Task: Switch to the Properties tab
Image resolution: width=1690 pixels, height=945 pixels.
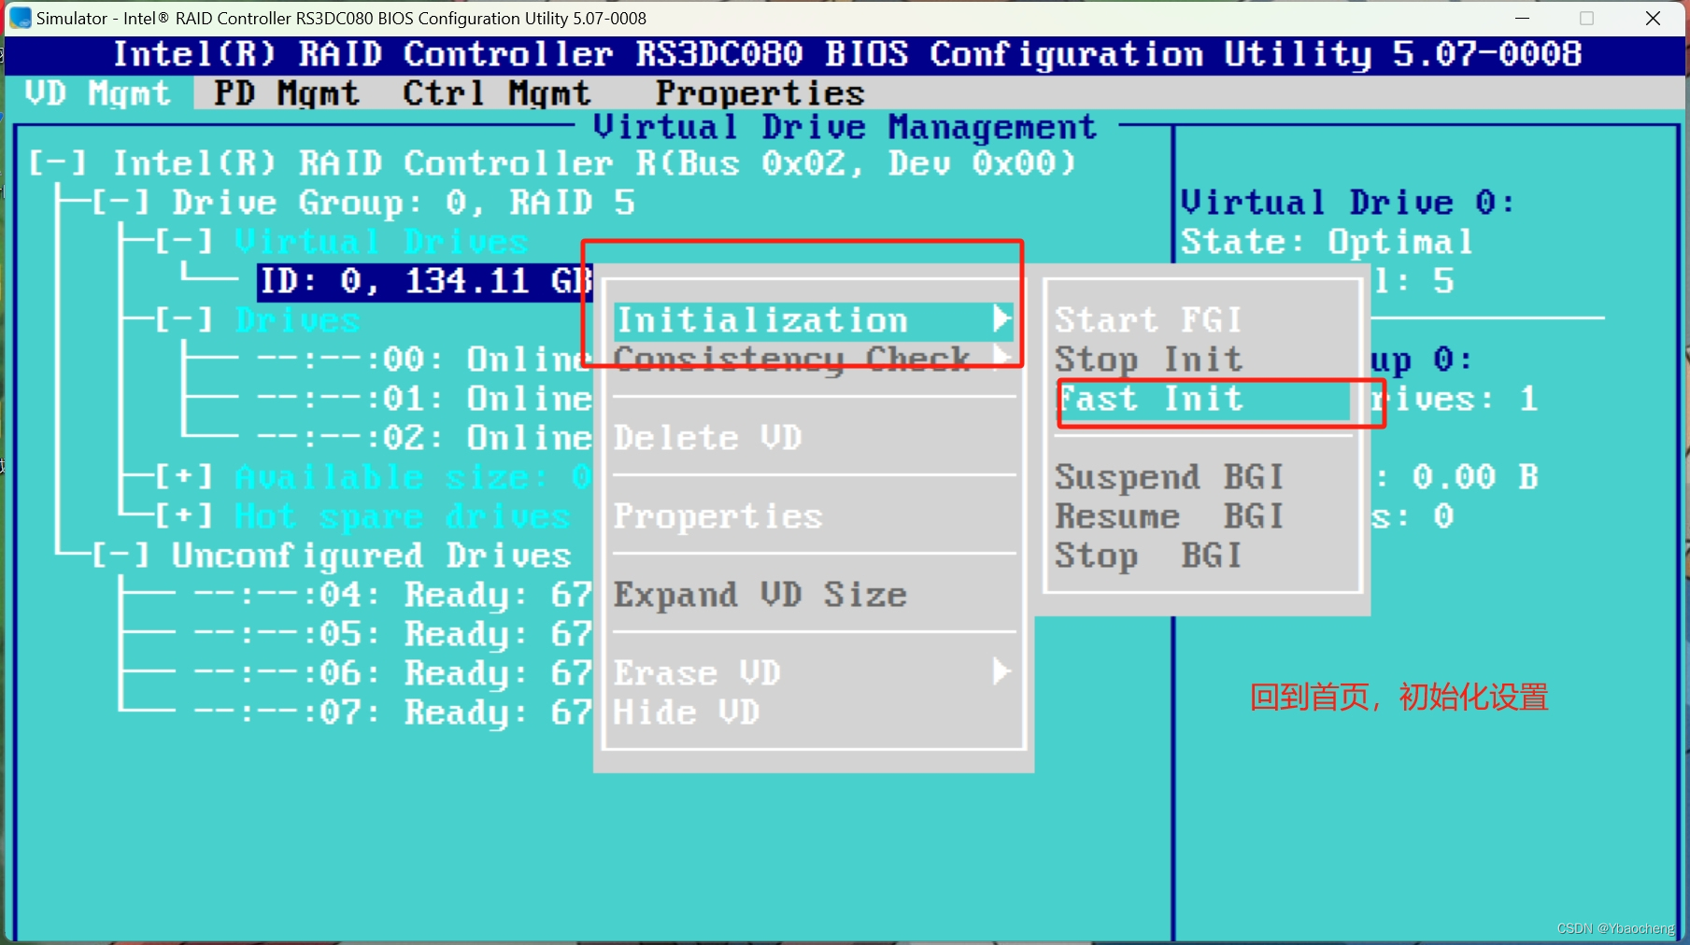Action: [760, 93]
